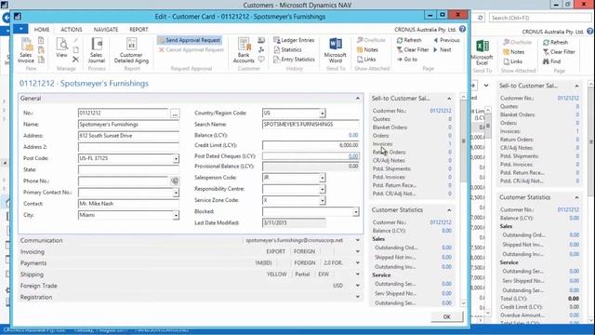Send to Microsoft Word
The width and height of the screenshot is (595, 335).
click(x=336, y=50)
